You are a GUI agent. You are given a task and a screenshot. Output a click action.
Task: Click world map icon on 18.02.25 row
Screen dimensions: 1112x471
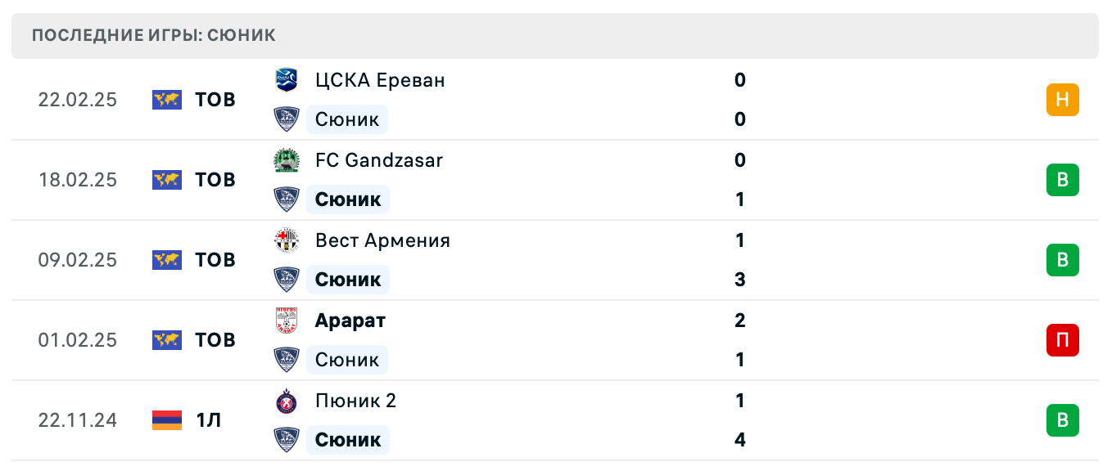[x=167, y=180]
